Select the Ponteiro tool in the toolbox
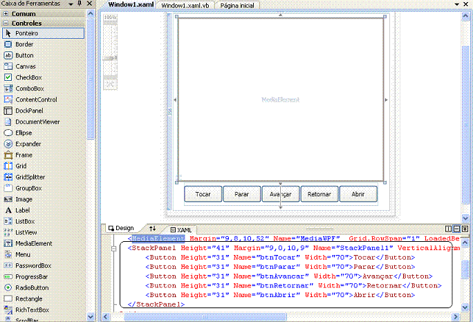 tap(28, 33)
